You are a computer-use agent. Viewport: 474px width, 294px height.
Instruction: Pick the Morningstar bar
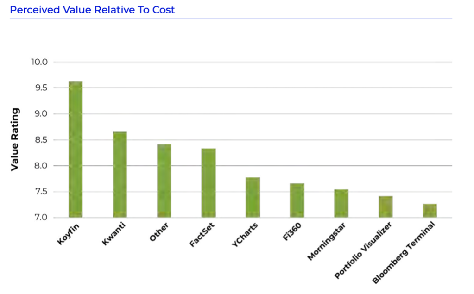pos(341,203)
